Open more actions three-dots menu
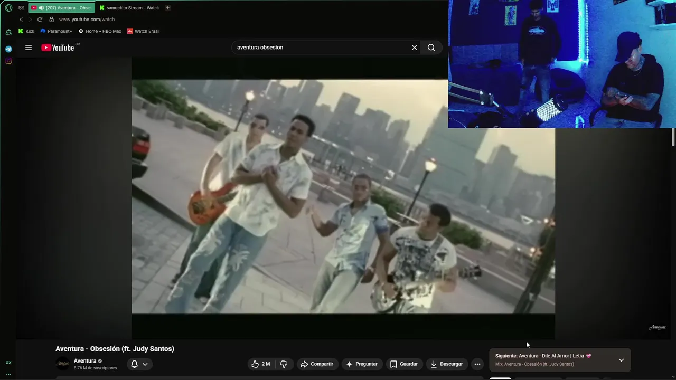 [x=477, y=364]
